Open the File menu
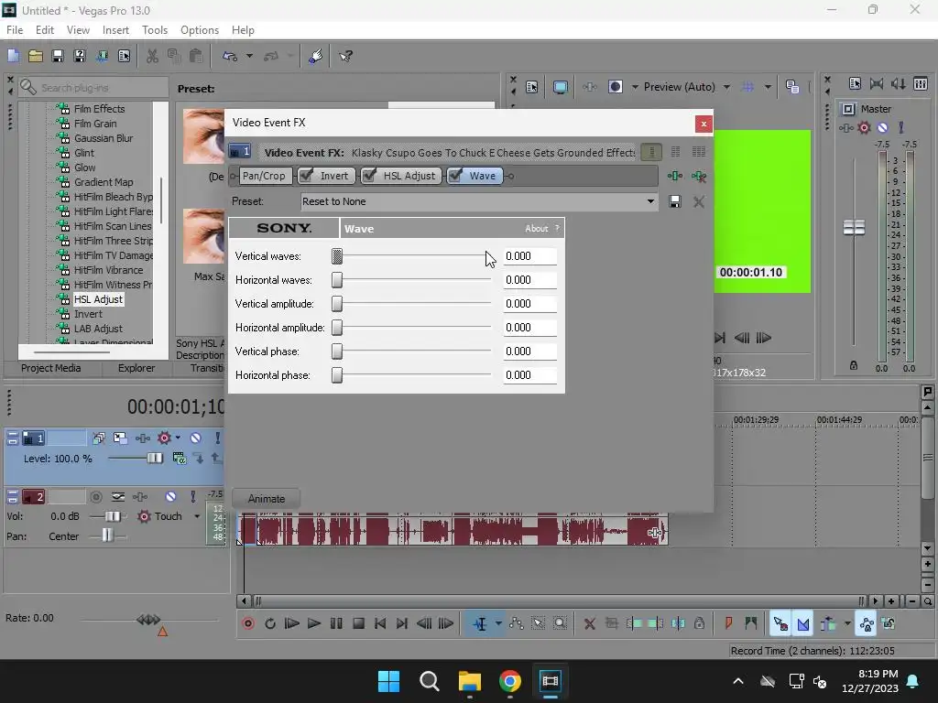Image resolution: width=938 pixels, height=703 pixels. pos(15,30)
